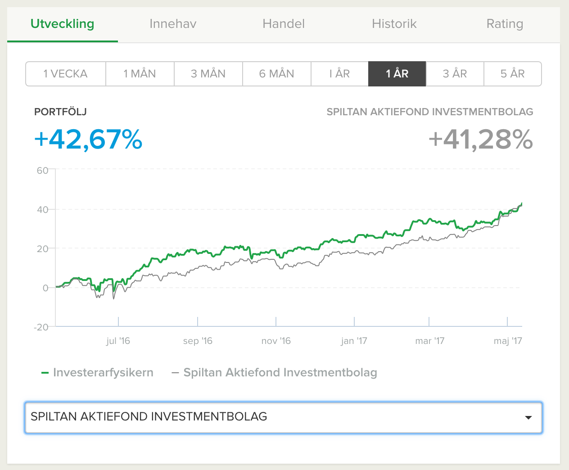Select the highlighted 1 ÅR period
Viewport: 569px width, 470px height.
397,74
